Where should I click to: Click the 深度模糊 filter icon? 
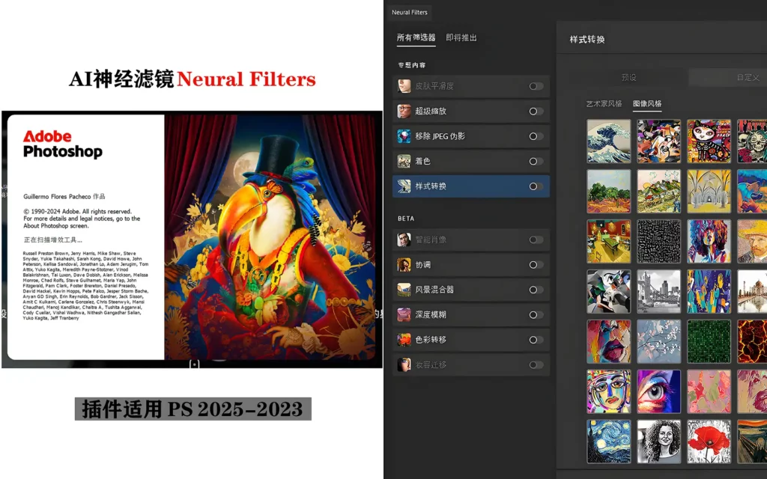(404, 315)
